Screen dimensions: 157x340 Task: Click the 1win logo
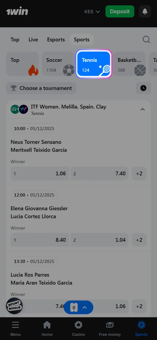pos(17,11)
